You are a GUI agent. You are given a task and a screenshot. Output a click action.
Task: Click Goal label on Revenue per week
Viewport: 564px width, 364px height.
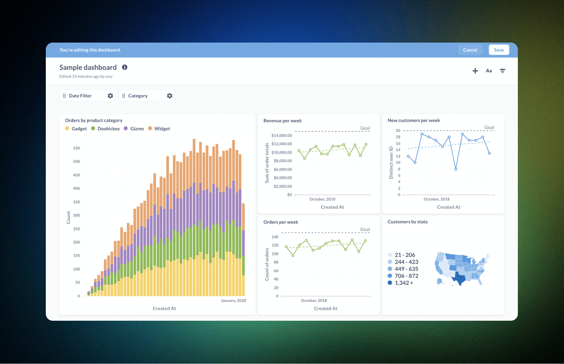365,128
